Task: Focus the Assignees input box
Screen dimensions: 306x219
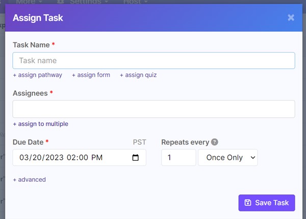Action: [154, 109]
